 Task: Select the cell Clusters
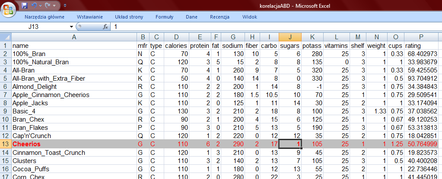(x=74, y=161)
